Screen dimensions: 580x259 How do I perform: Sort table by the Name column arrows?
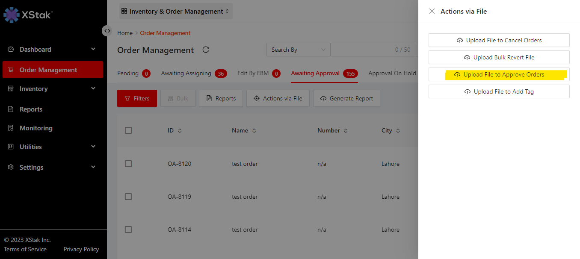click(x=254, y=131)
